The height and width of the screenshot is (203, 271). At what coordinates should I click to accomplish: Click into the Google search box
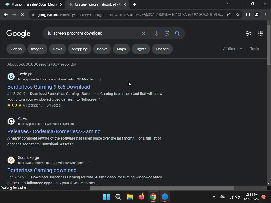(x=93, y=33)
